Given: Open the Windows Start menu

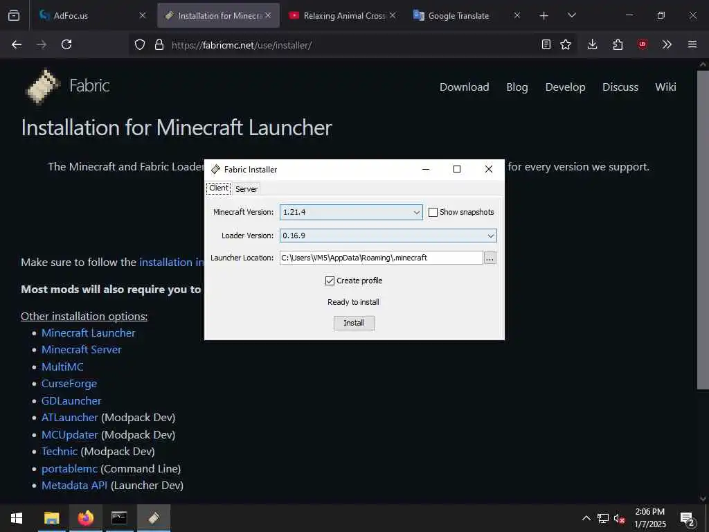Looking at the screenshot, I should tap(17, 518).
